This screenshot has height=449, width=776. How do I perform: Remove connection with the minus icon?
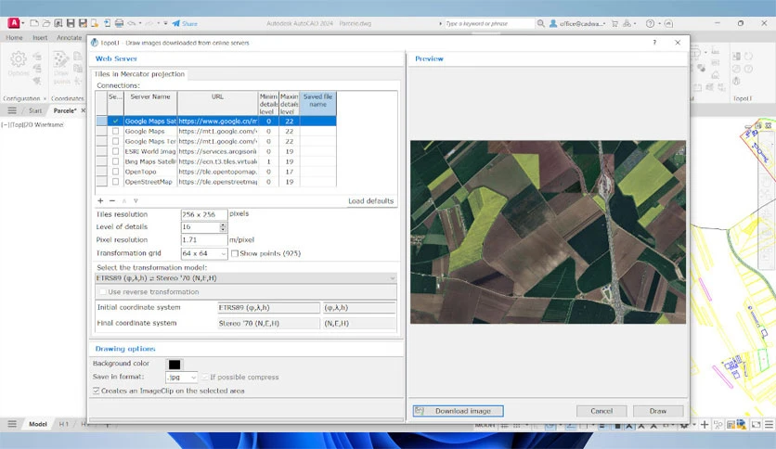click(x=111, y=200)
